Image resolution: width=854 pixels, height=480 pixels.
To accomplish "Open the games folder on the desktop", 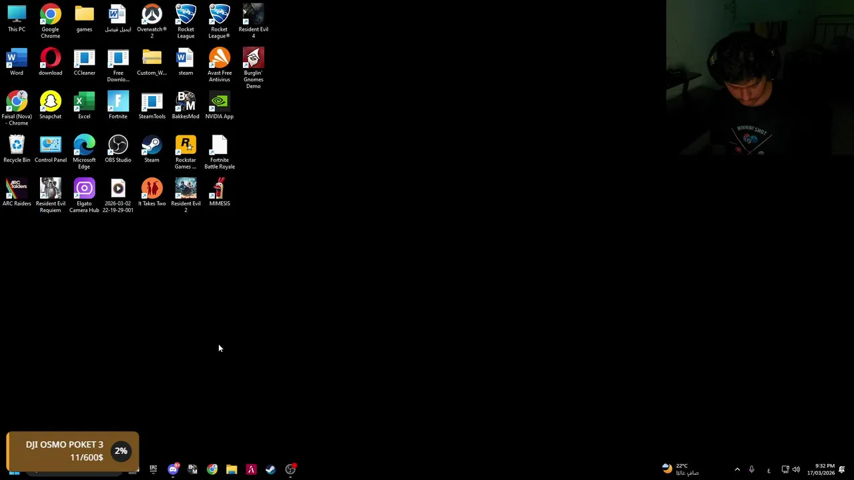I will click(84, 18).
